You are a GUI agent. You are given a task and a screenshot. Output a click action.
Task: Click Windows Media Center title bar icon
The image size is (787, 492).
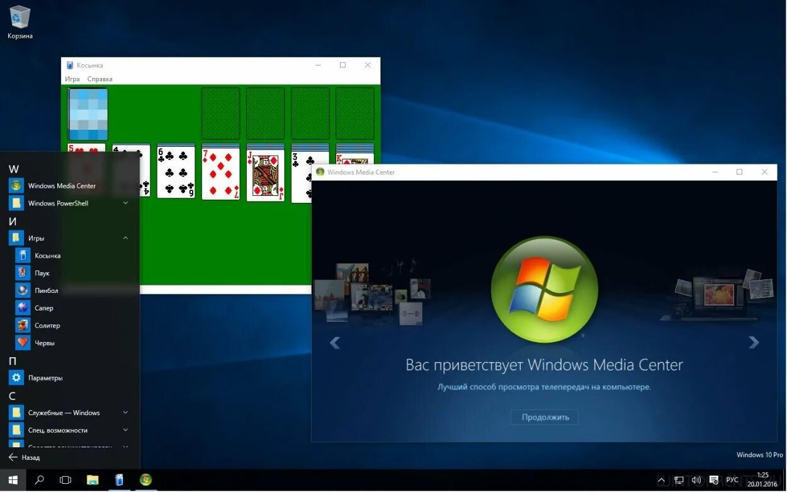click(320, 172)
